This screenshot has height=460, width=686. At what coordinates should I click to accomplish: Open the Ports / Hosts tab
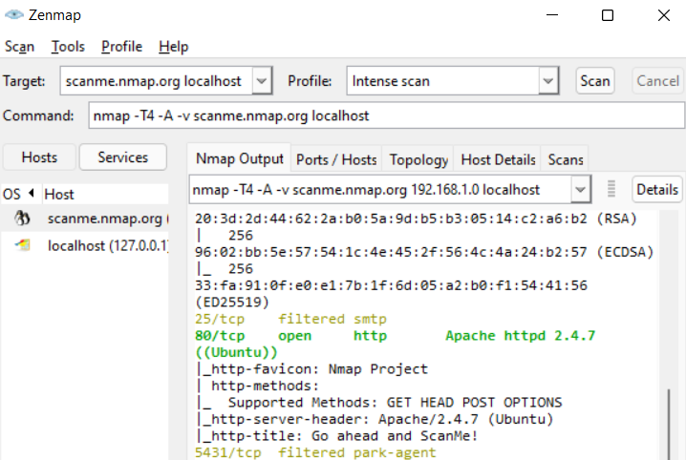pyautogui.click(x=336, y=159)
